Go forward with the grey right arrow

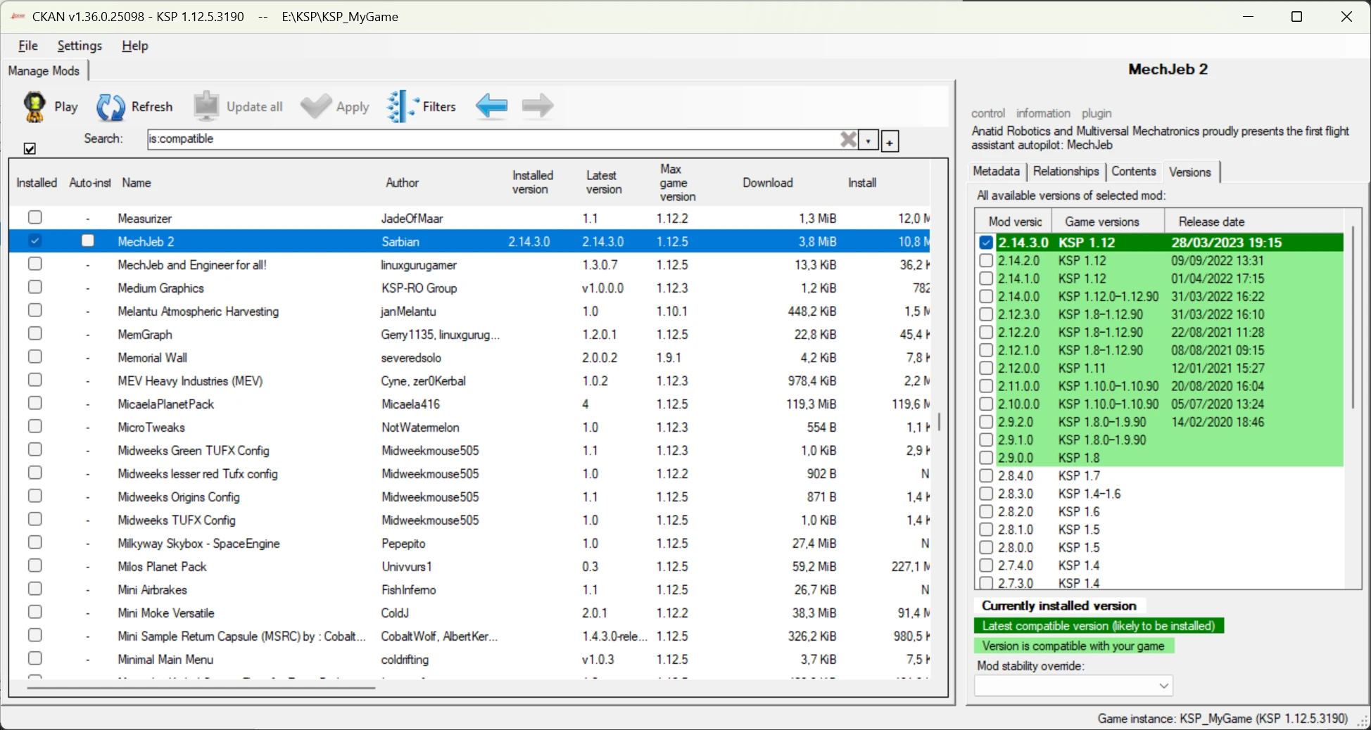coord(538,106)
